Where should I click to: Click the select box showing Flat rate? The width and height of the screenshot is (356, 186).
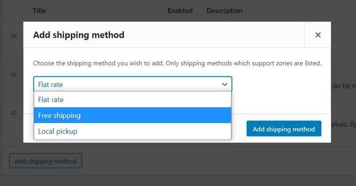click(133, 84)
